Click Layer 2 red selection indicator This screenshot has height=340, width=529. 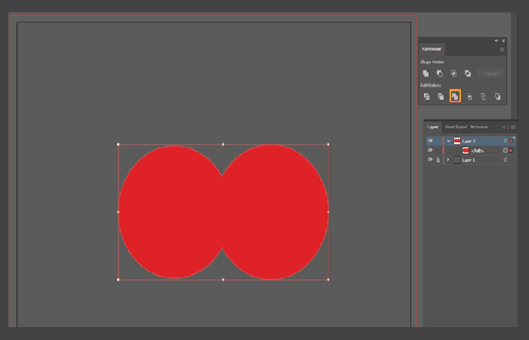(511, 141)
